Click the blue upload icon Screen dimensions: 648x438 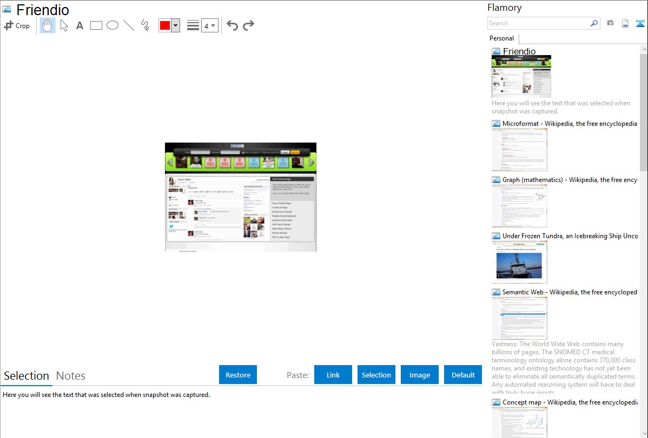pyautogui.click(x=640, y=23)
